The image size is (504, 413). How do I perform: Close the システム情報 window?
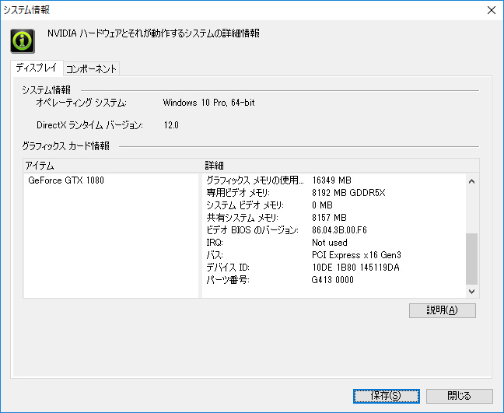491,10
